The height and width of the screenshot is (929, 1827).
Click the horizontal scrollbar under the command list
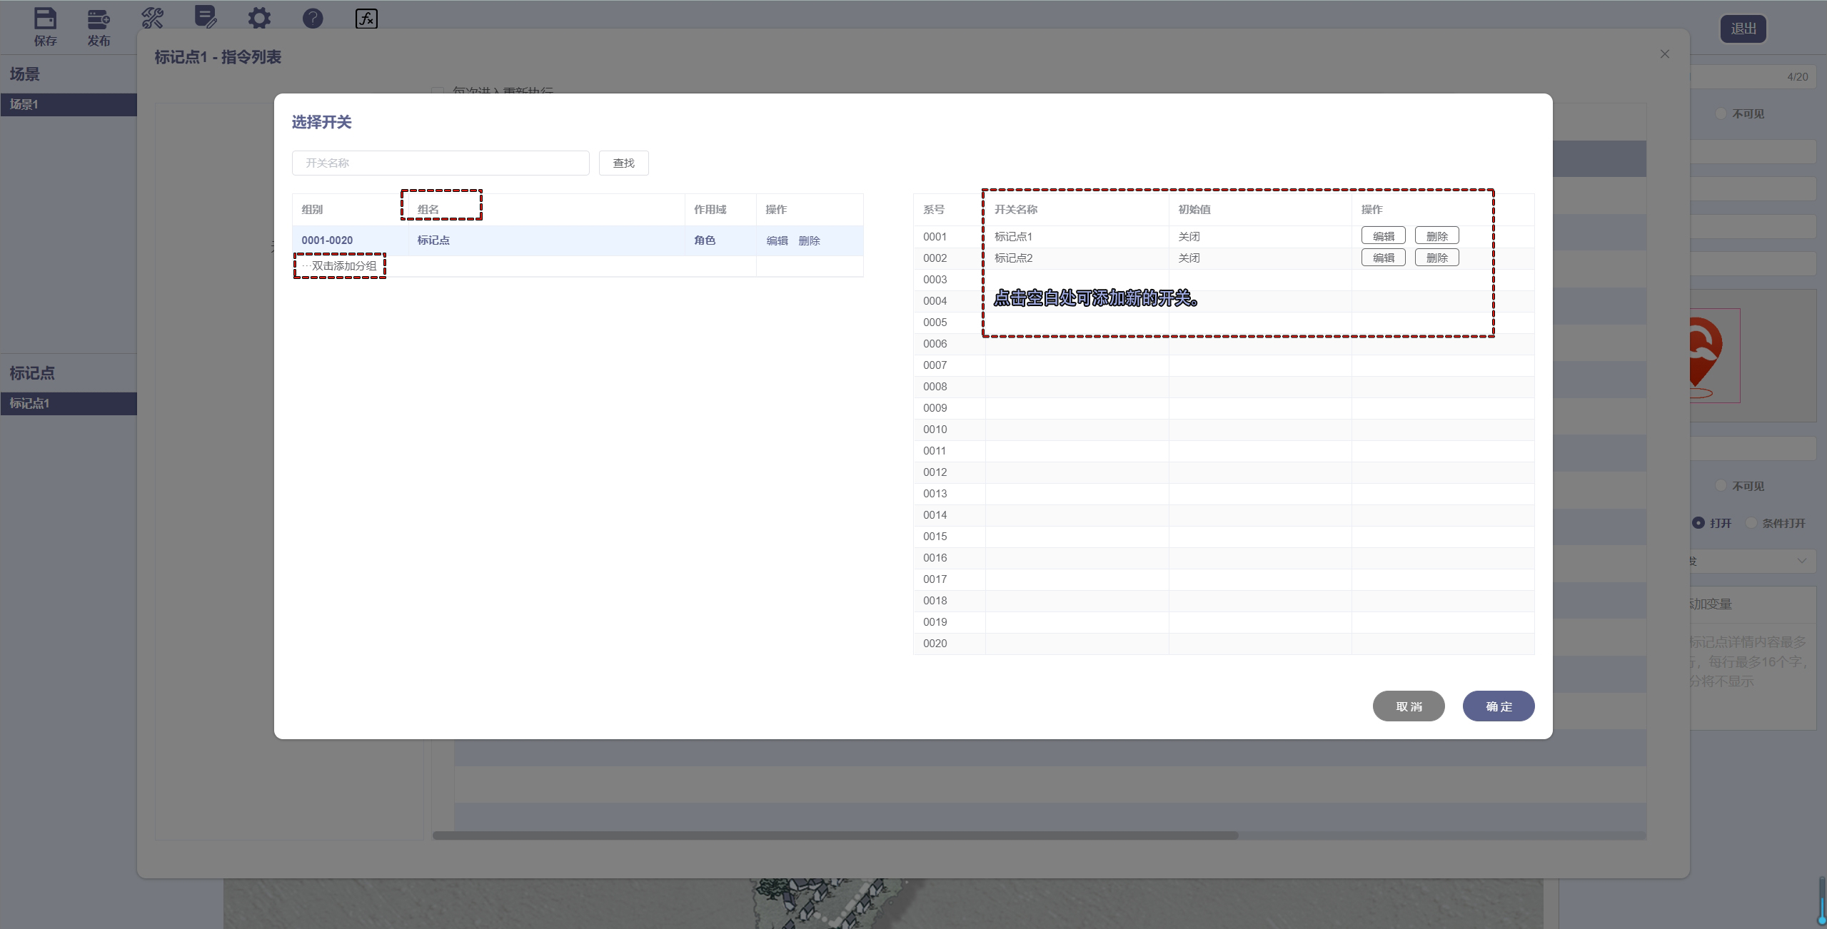click(835, 836)
